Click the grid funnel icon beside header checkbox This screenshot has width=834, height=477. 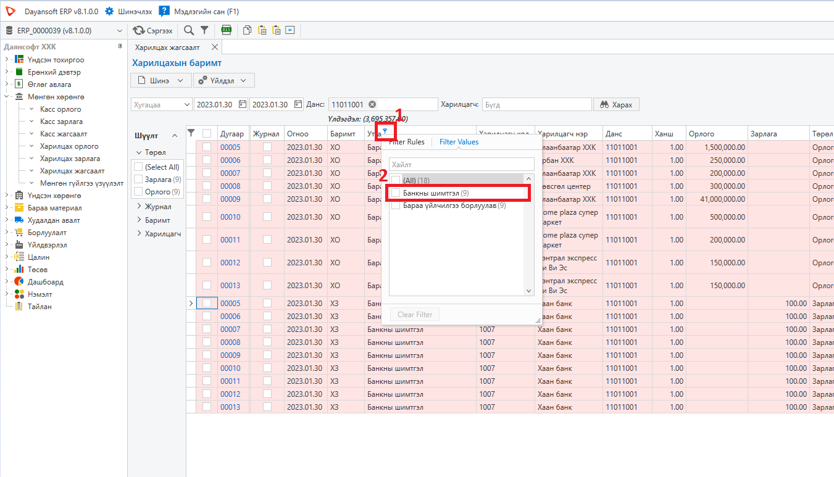point(191,133)
